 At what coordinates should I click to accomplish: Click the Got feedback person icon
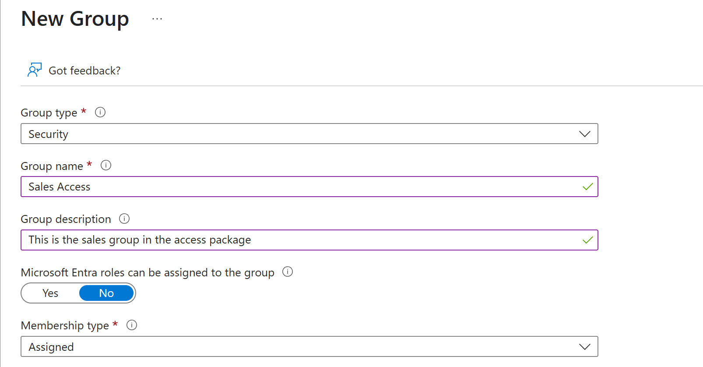(34, 70)
